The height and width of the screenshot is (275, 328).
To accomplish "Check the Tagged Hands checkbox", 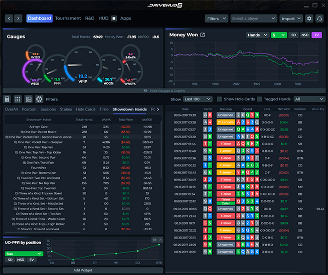I will (259, 99).
